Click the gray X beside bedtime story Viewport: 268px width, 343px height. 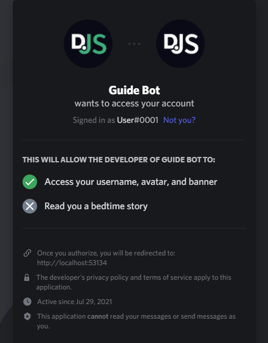tap(30, 206)
